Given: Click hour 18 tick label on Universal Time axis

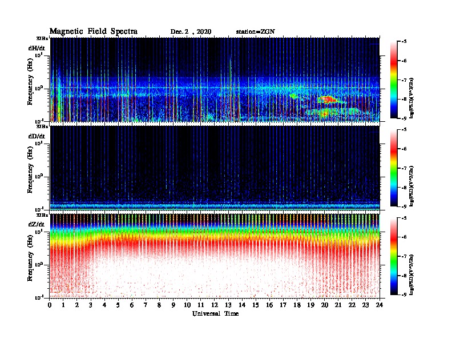Looking at the screenshot, I should coord(297,305).
